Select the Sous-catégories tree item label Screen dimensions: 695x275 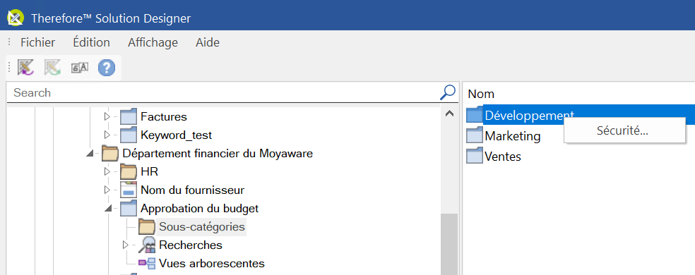(x=202, y=227)
